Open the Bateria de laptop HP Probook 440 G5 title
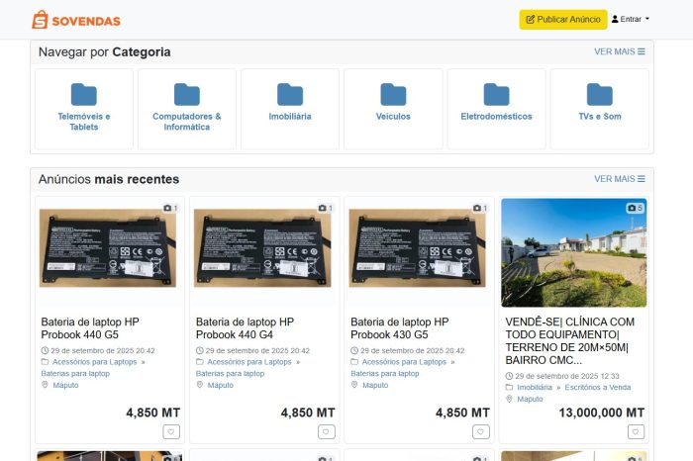Image resolution: width=693 pixels, height=461 pixels. pyautogui.click(x=90, y=328)
